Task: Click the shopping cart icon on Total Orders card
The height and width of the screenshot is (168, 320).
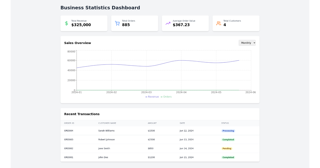Action: (117, 23)
